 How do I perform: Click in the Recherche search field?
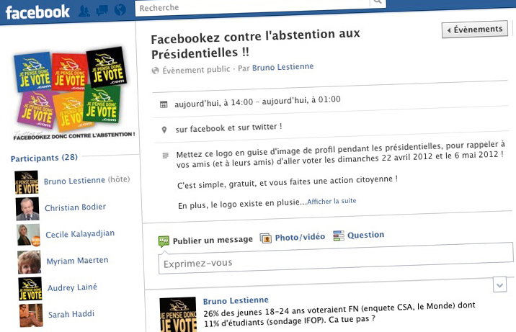(252, 6)
